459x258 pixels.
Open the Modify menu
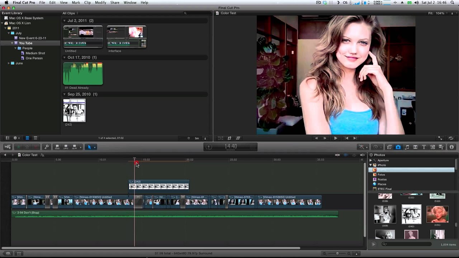pos(100,3)
